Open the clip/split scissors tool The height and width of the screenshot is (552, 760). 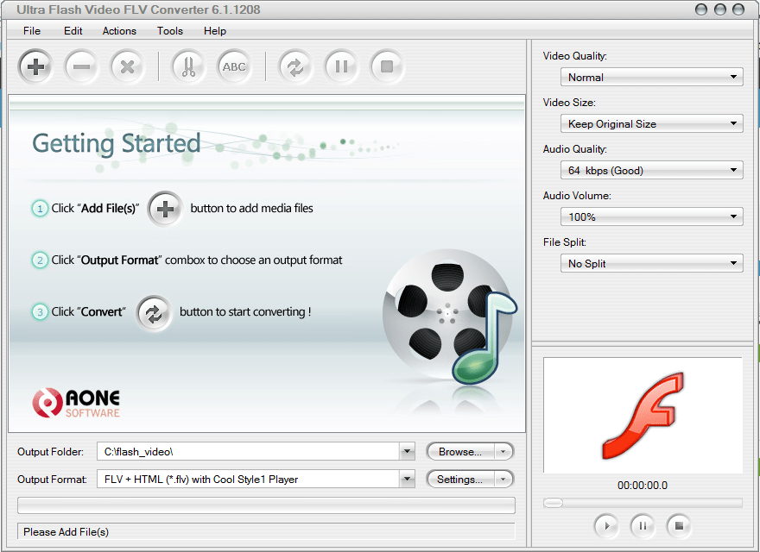coord(187,66)
